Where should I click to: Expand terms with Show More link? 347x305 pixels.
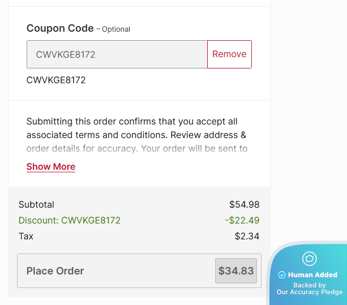pyautogui.click(x=51, y=166)
